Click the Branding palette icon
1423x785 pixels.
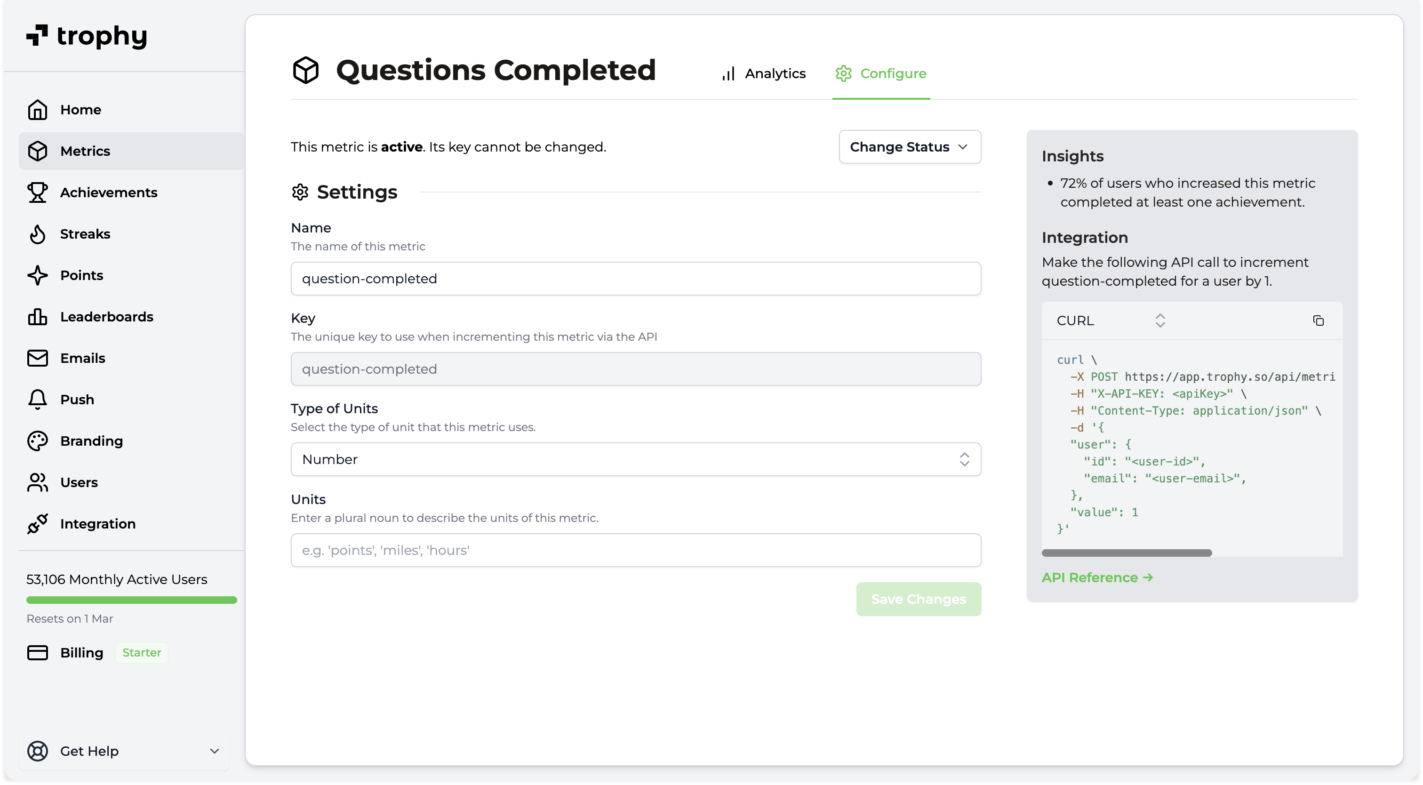[37, 441]
